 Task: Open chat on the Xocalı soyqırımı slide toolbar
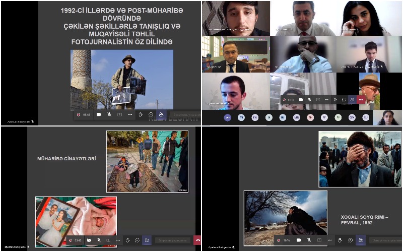[x=350, y=240]
